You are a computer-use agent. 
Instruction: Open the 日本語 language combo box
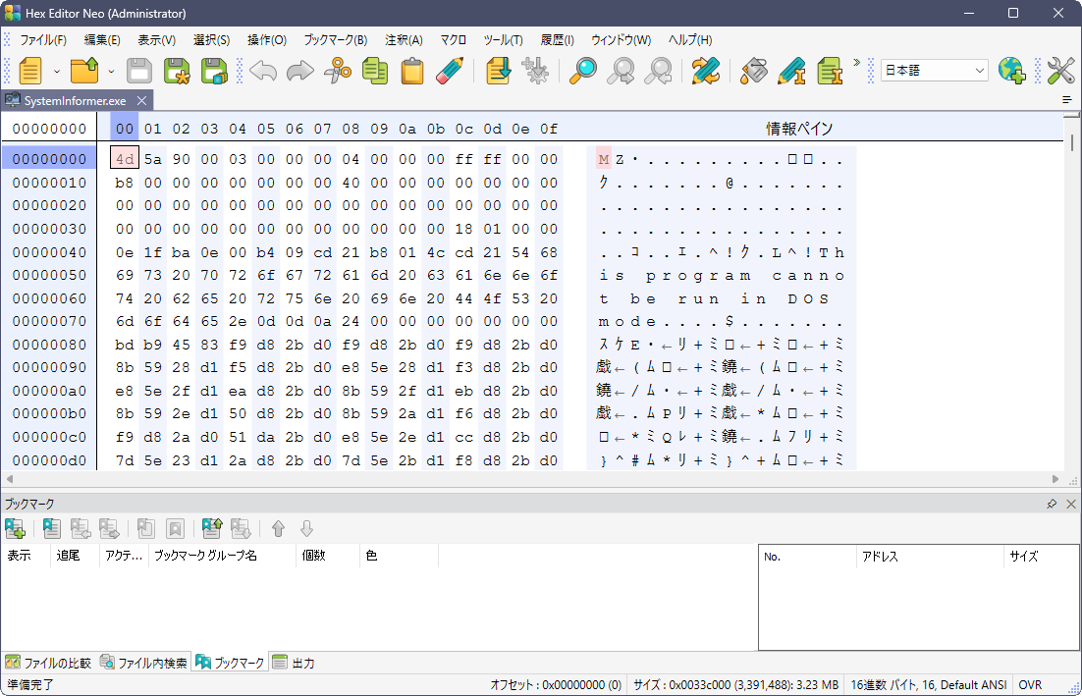pyautogui.click(x=935, y=71)
